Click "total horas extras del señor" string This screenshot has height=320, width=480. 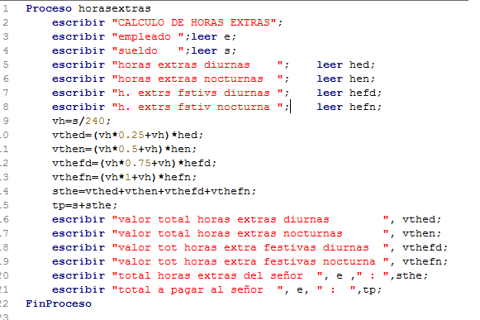pyautogui.click(x=217, y=276)
